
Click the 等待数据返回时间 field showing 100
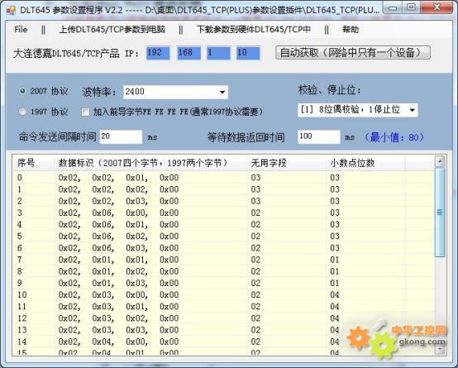pyautogui.click(x=318, y=136)
